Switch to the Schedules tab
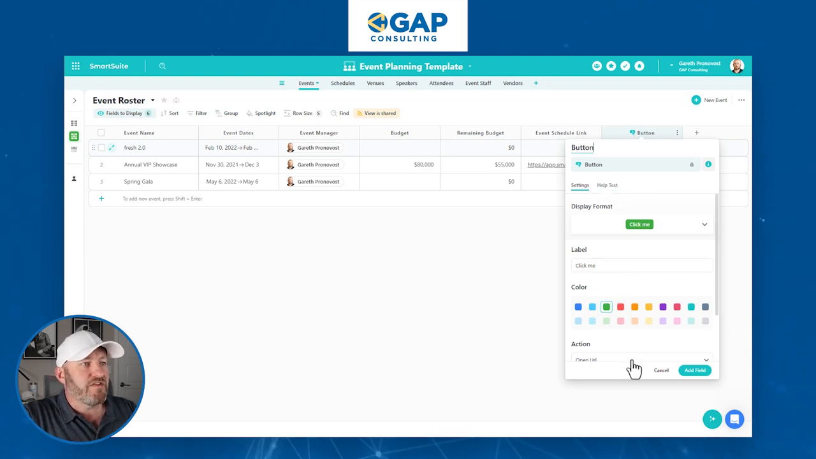The image size is (816, 459). coord(342,83)
